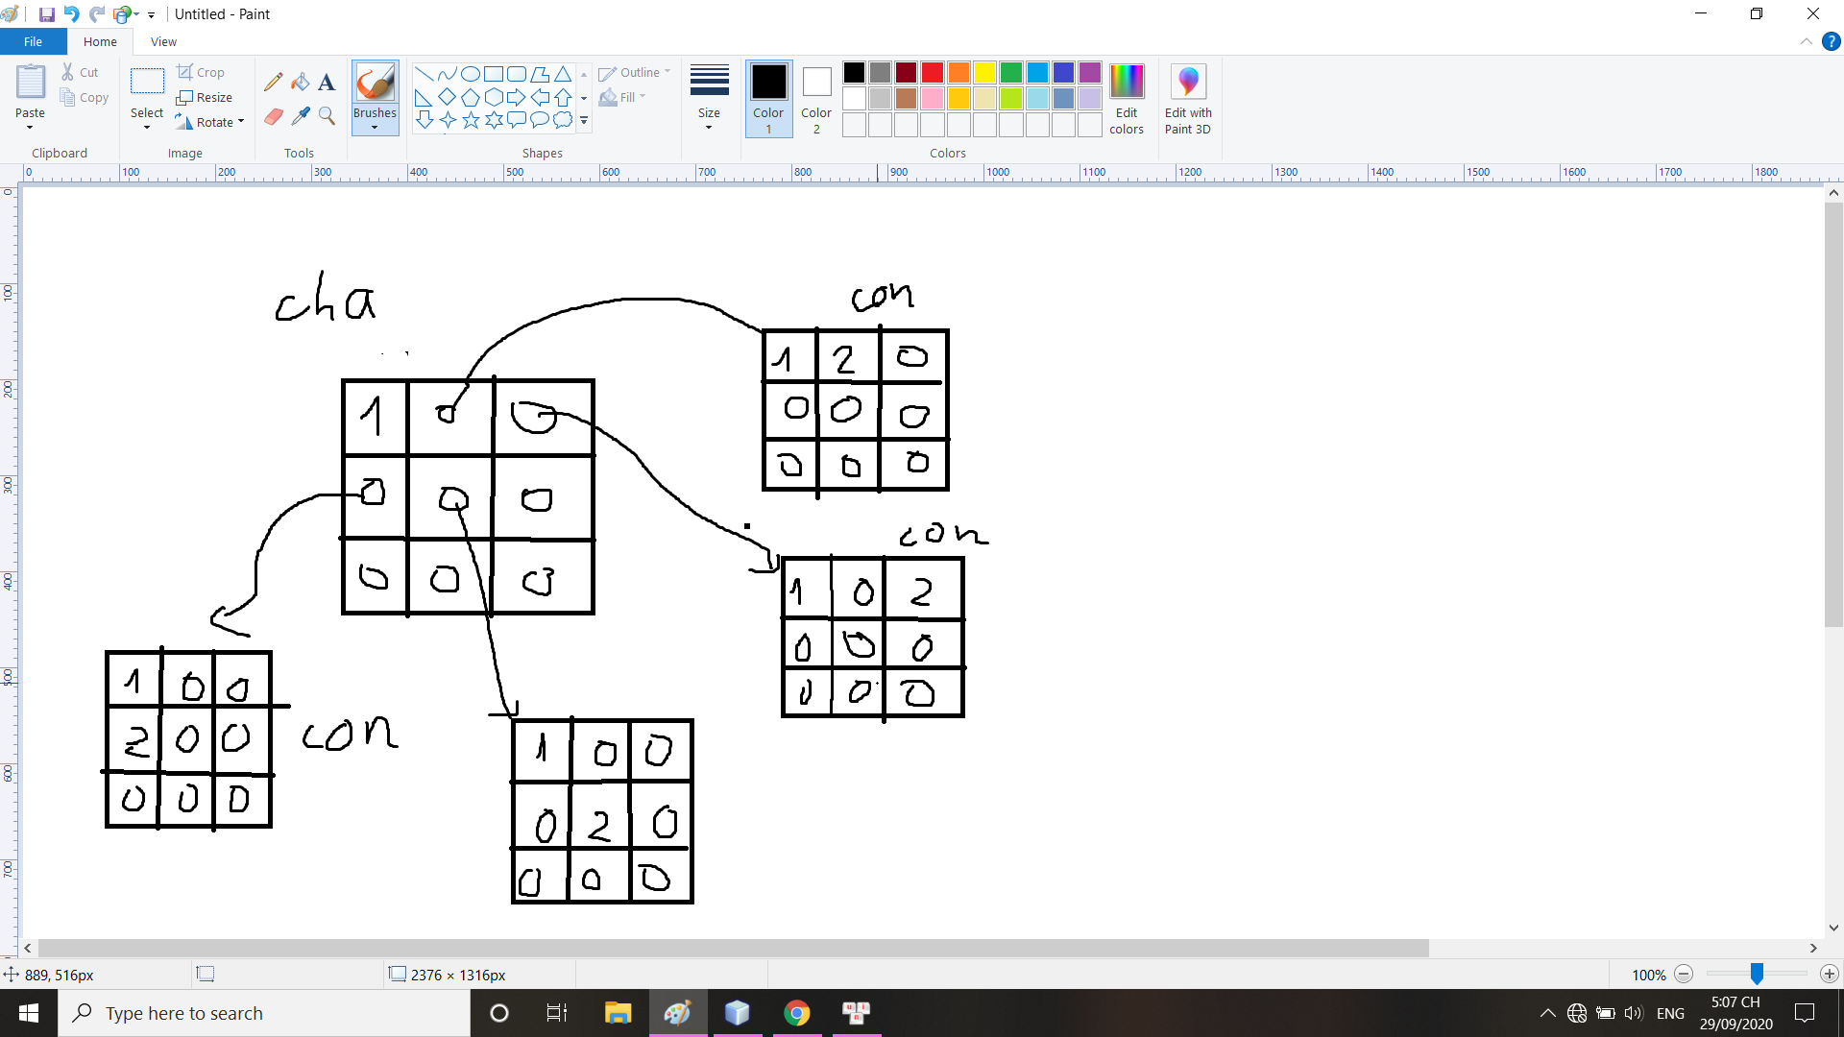Select the Text tool
Viewport: 1844px width, 1037px height.
pos(327,83)
